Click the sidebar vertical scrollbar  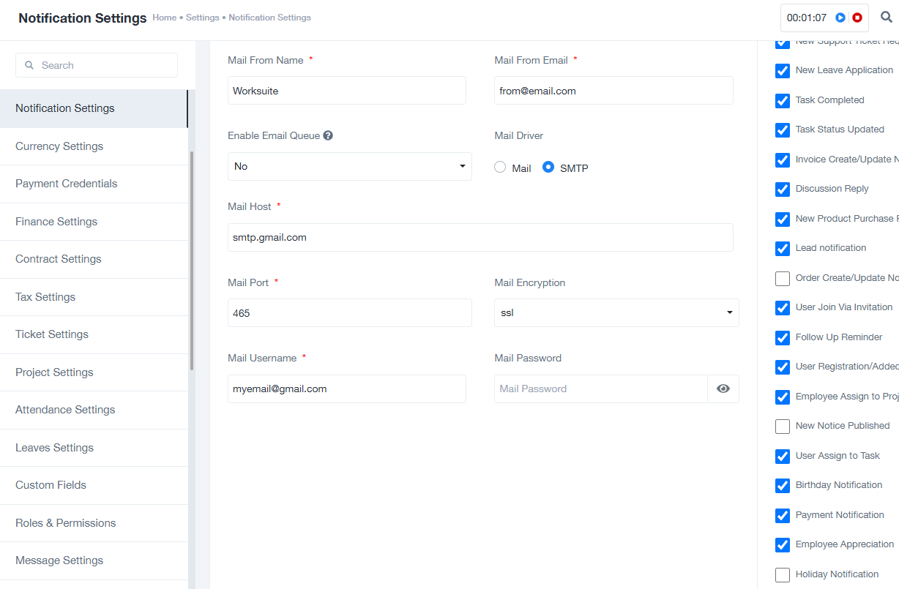click(192, 260)
